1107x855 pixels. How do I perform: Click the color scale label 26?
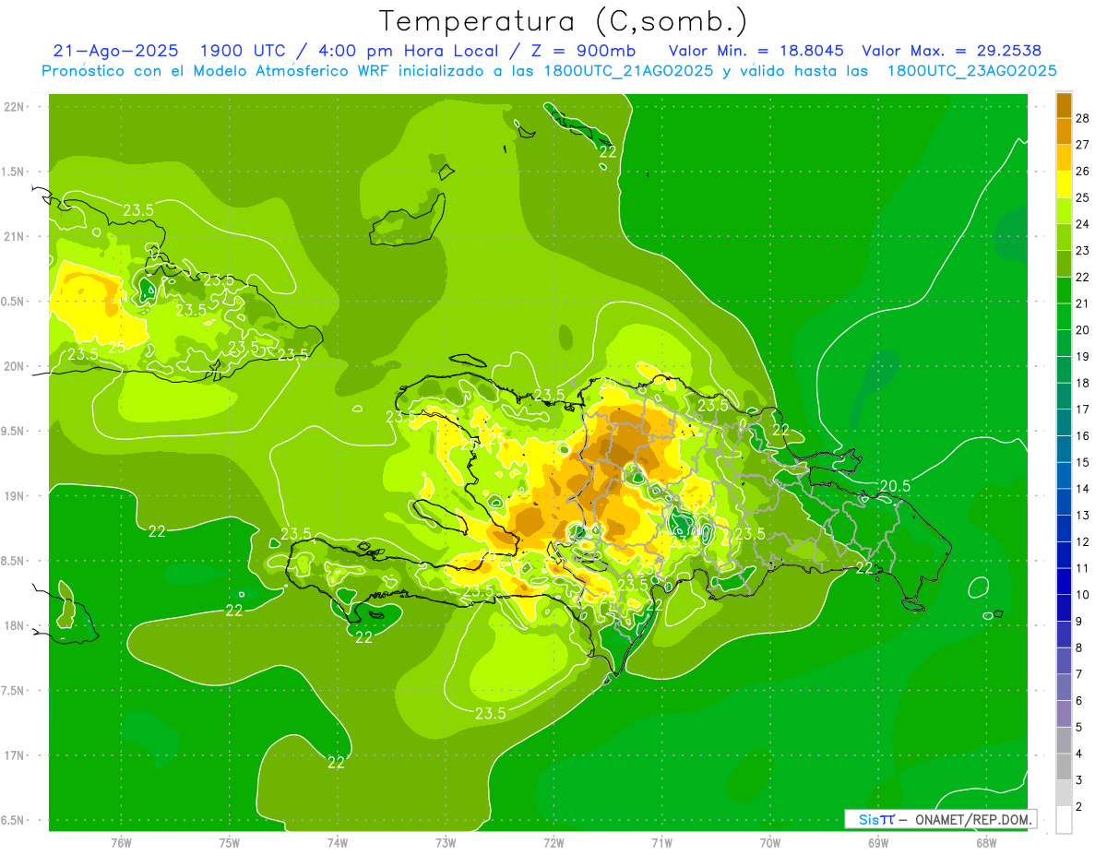point(1083,171)
